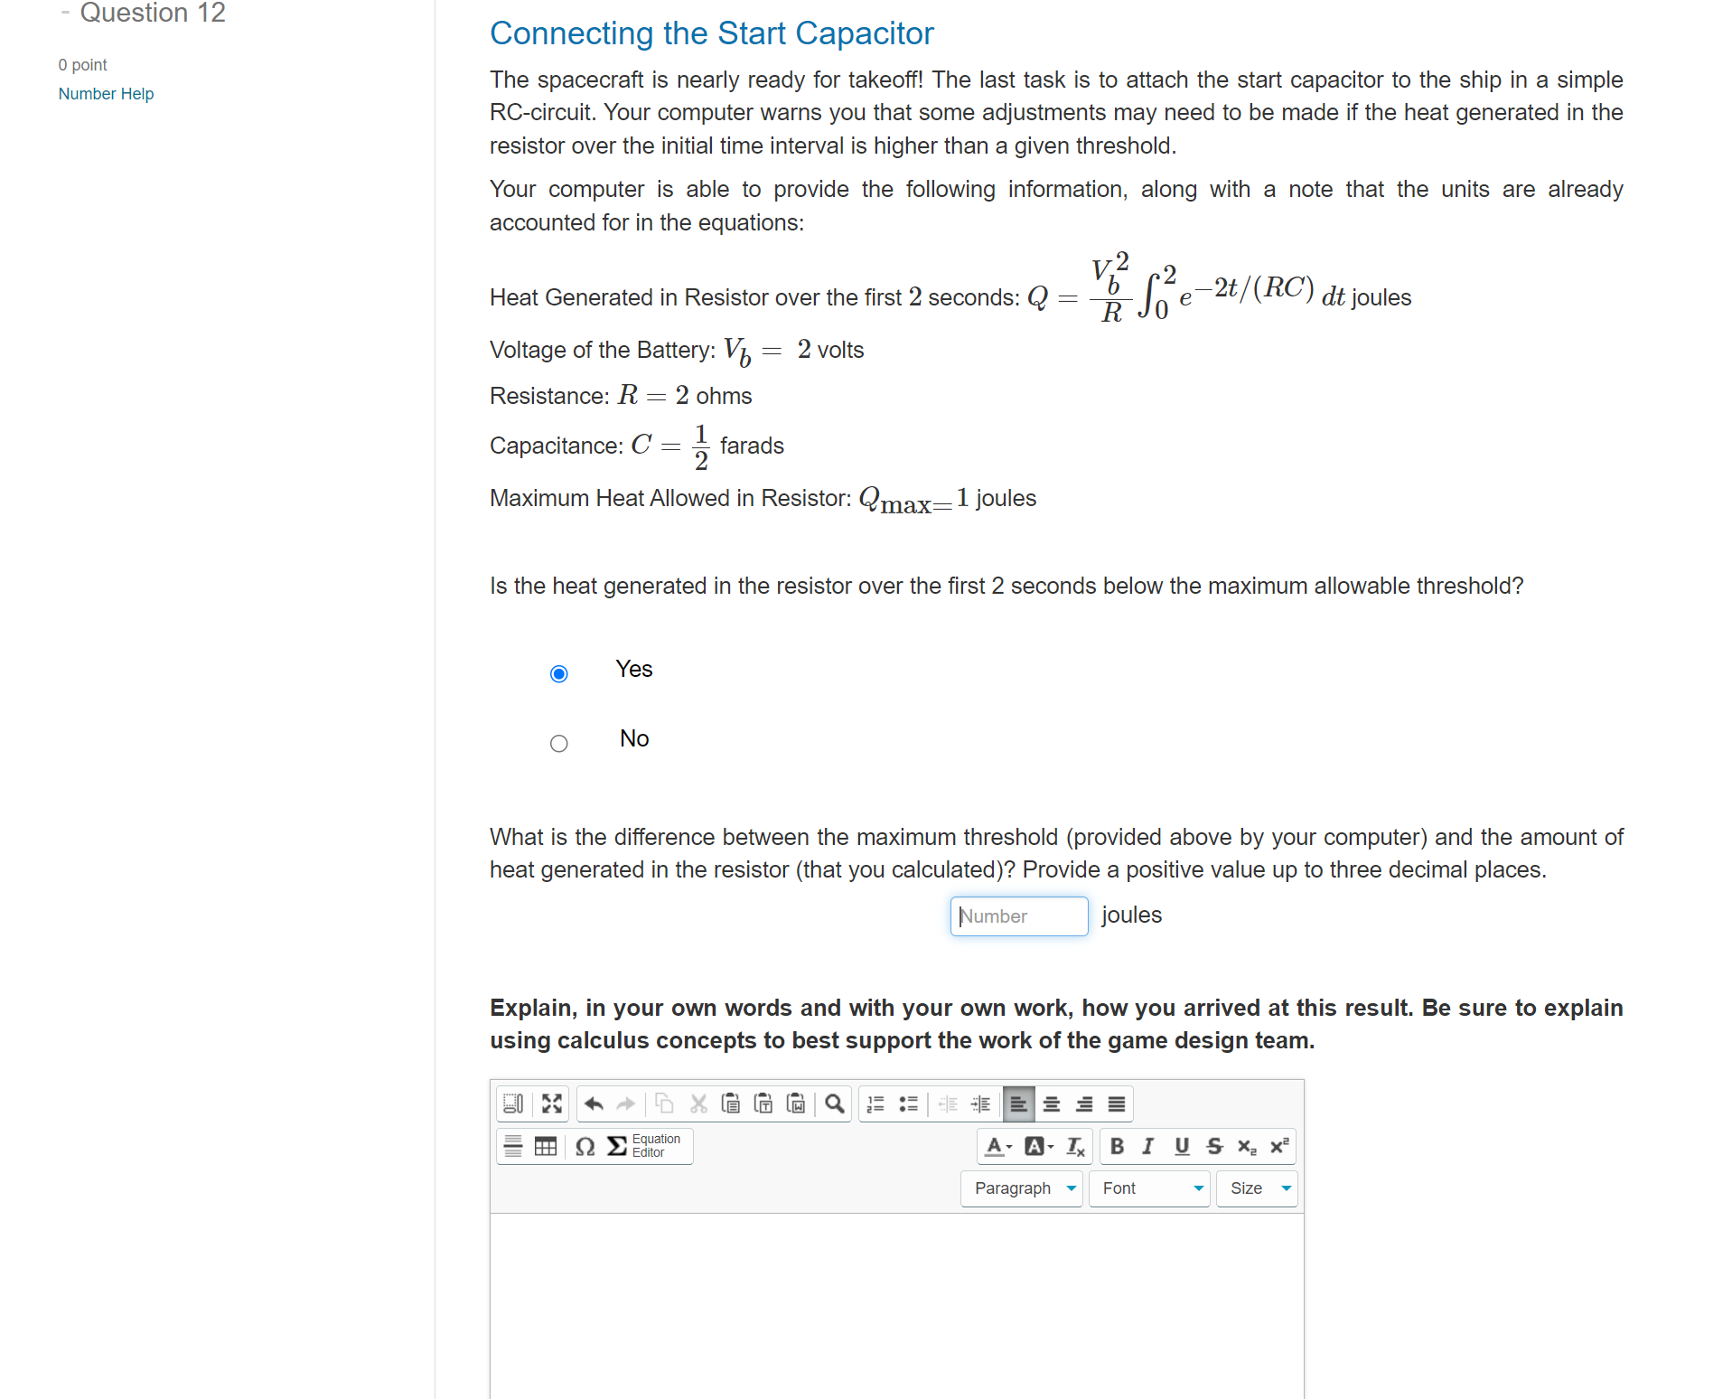
Task: Open the Find and Replace search icon
Action: tap(834, 1104)
